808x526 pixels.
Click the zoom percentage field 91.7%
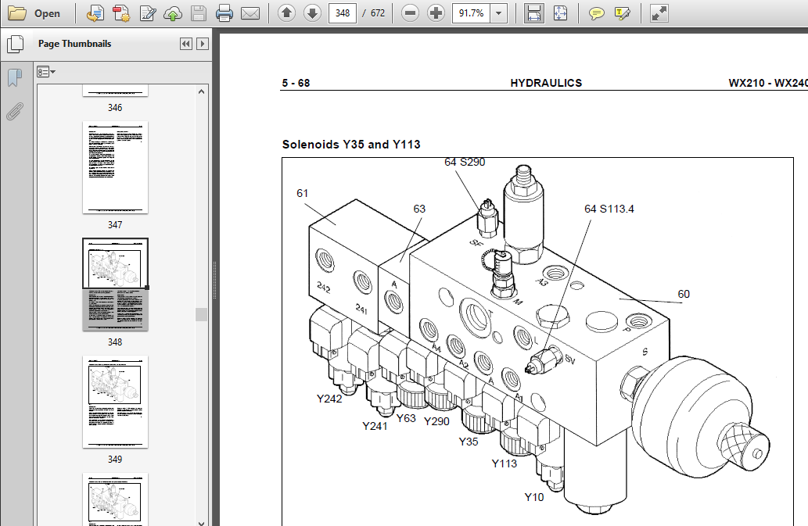point(471,13)
